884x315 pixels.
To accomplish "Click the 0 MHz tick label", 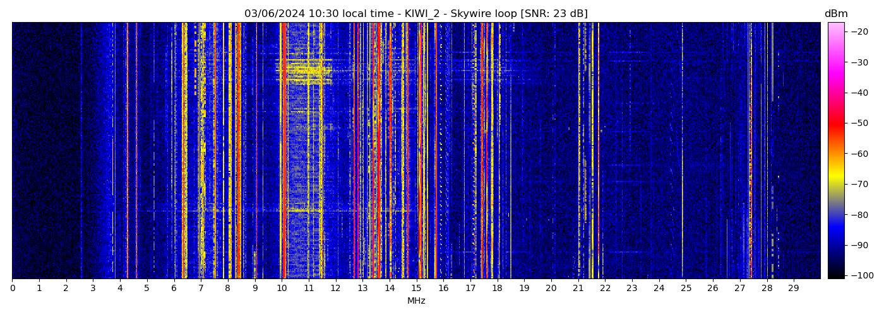I will pyautogui.click(x=13, y=288).
